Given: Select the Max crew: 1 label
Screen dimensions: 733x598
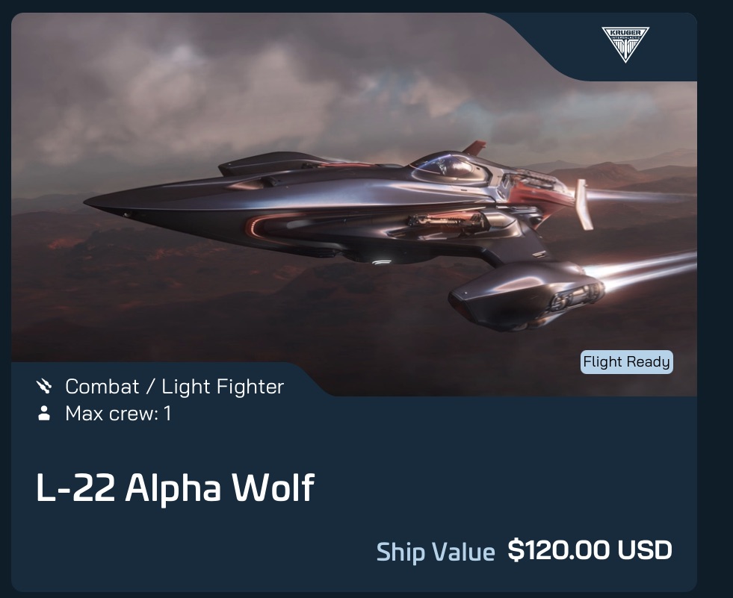Looking at the screenshot, I should coord(118,414).
